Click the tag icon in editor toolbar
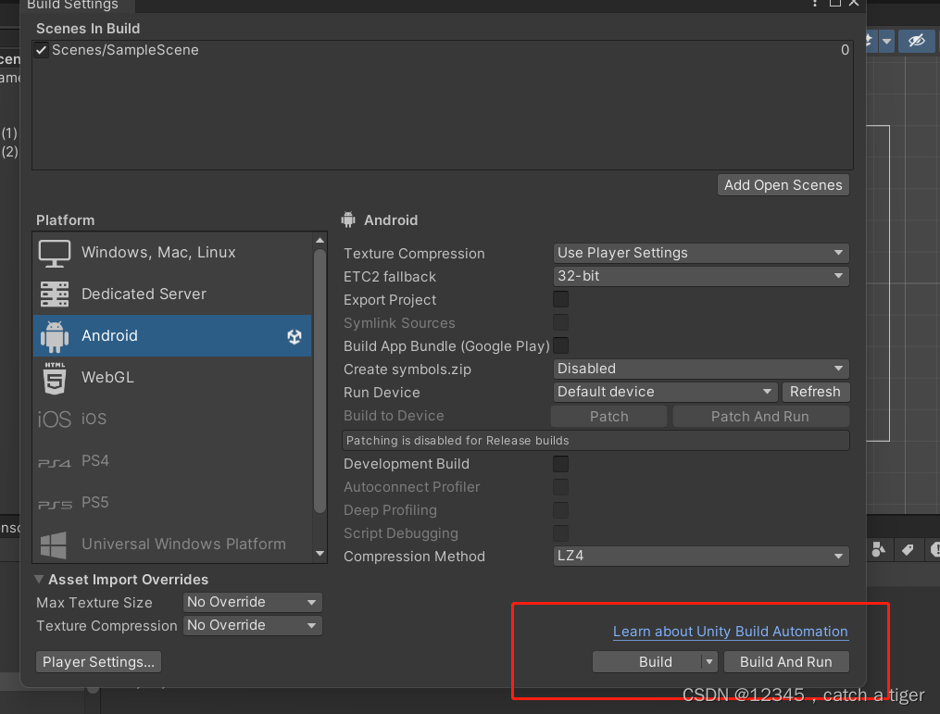The image size is (940, 714). [908, 549]
